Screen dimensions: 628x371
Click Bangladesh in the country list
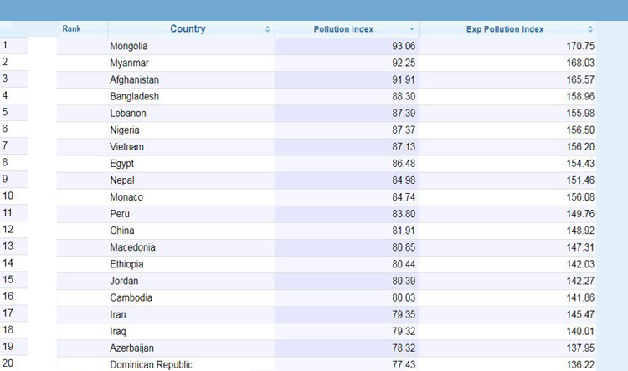tap(134, 96)
